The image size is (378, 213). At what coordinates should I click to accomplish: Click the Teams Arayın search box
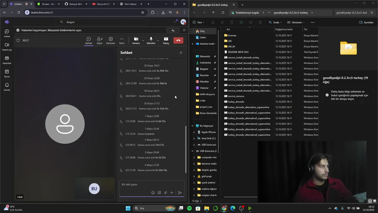(101, 22)
